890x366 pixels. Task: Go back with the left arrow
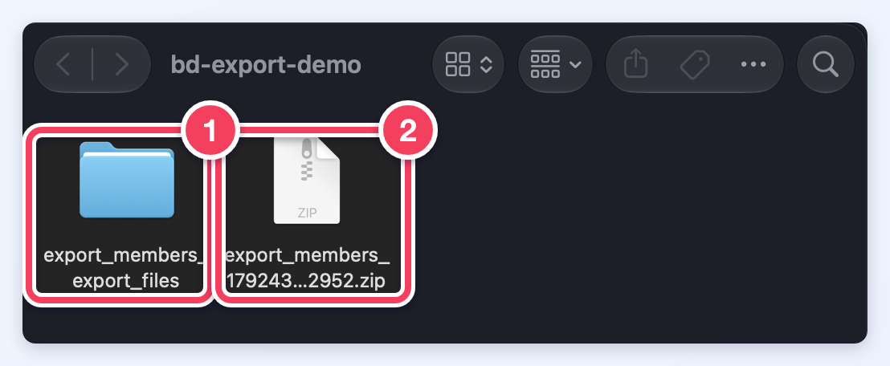click(63, 64)
